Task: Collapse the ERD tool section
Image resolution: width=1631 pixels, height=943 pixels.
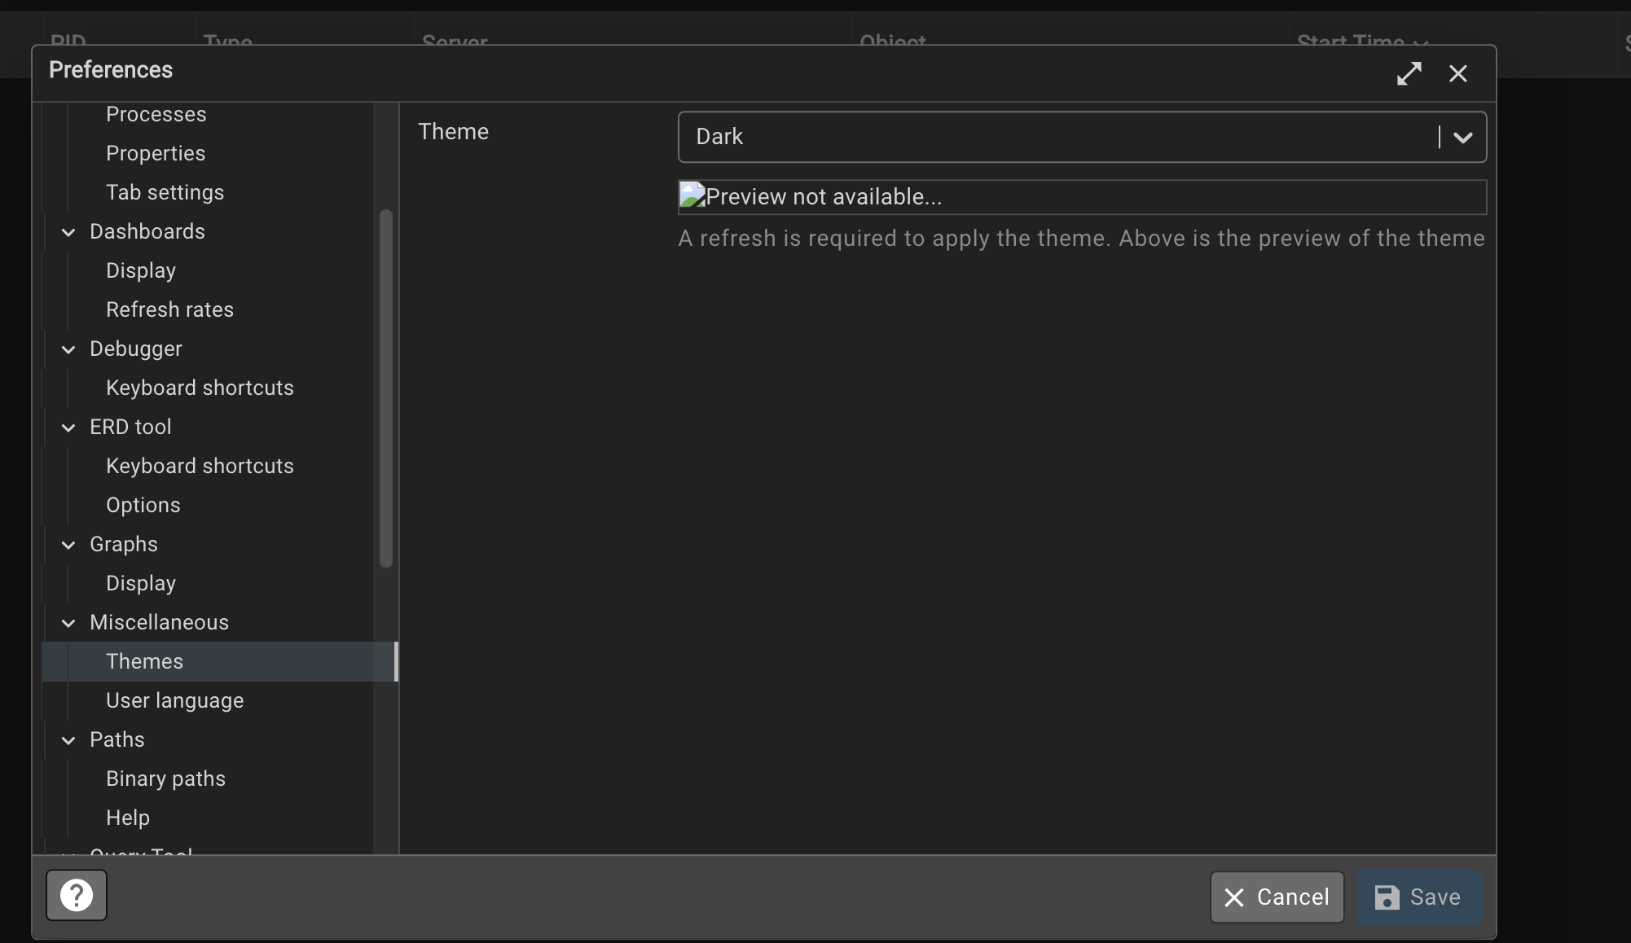Action: tap(68, 428)
